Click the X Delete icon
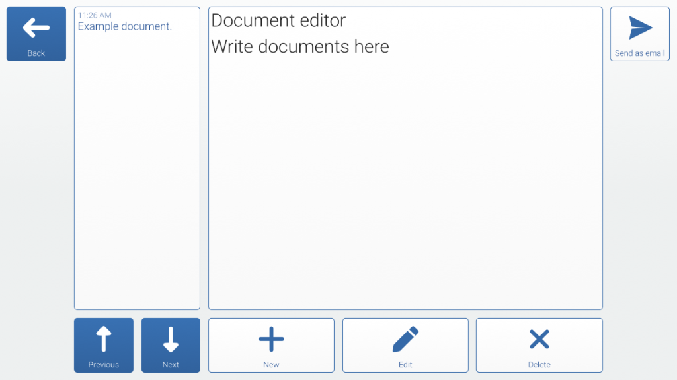The width and height of the screenshot is (677, 380). pyautogui.click(x=539, y=339)
